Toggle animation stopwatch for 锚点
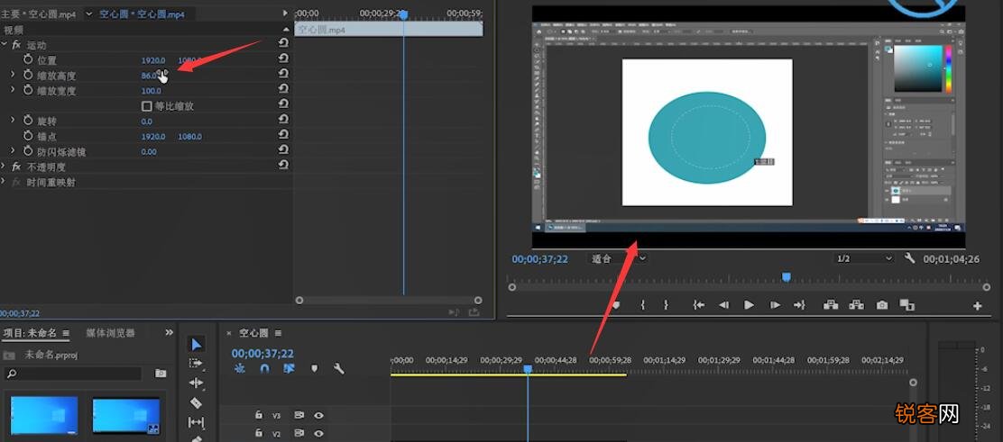The width and height of the screenshot is (1003, 442). (x=28, y=135)
